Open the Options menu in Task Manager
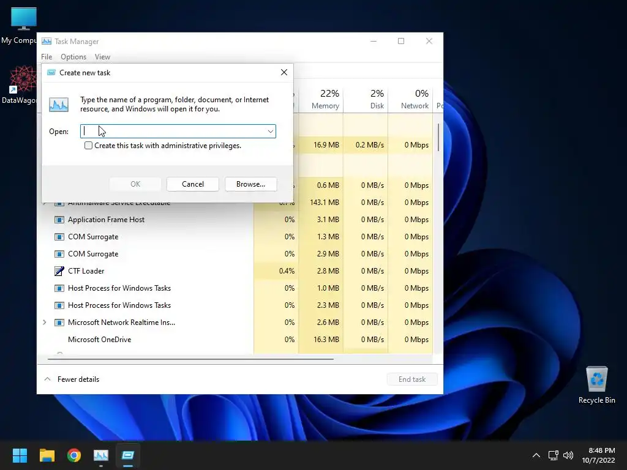 point(73,57)
